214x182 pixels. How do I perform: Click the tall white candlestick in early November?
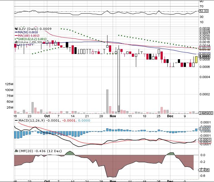click(x=119, y=81)
